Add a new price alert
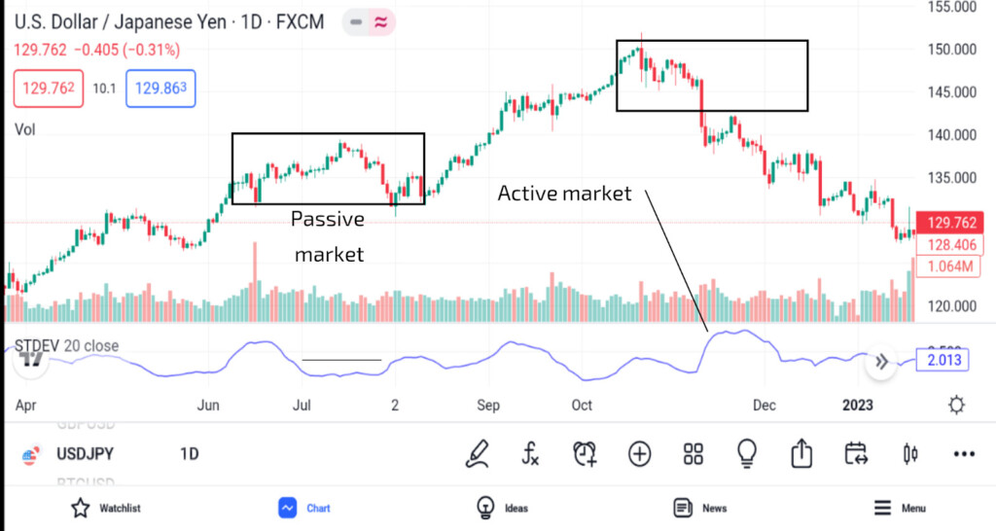Image resolution: width=996 pixels, height=531 pixels. pos(585,453)
